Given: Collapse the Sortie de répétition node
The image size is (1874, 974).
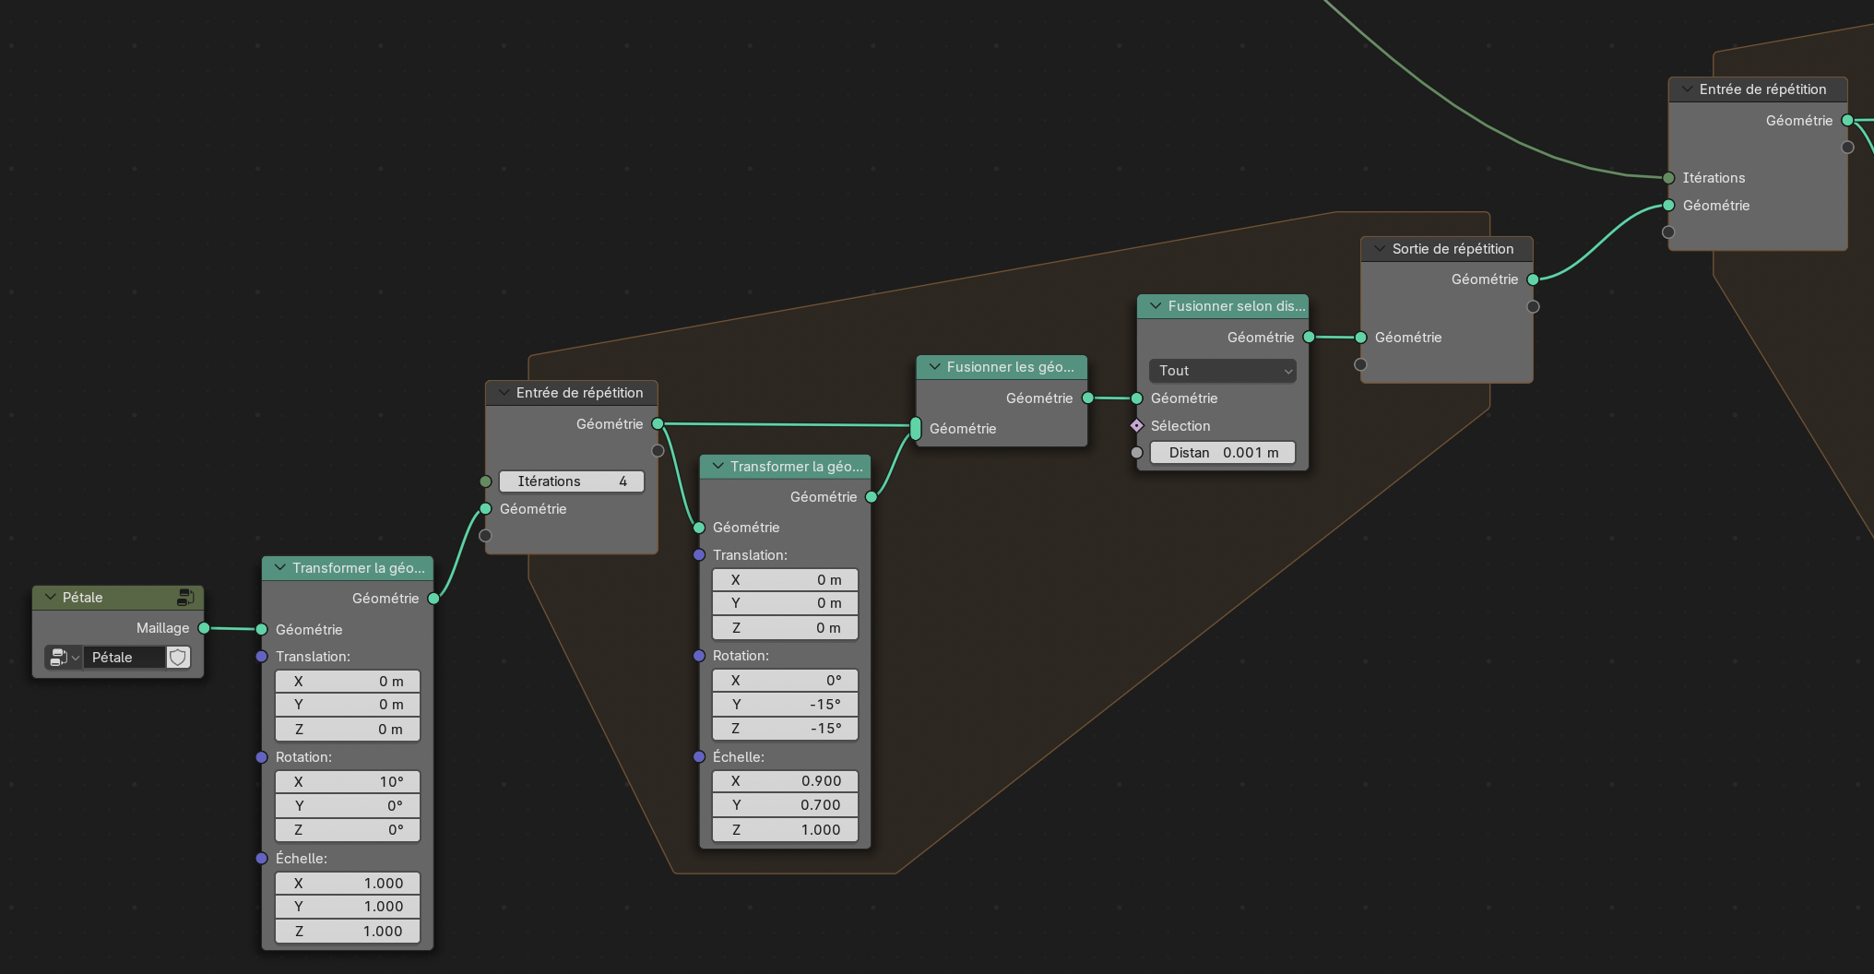Looking at the screenshot, I should (x=1380, y=249).
